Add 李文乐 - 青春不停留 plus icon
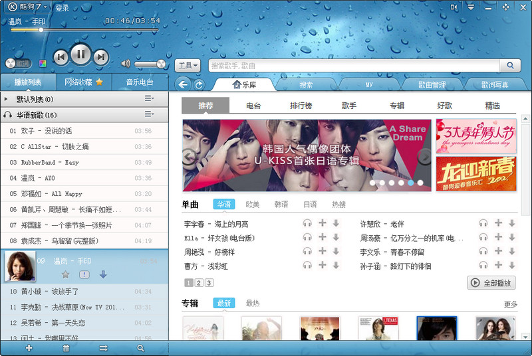The width and height of the screenshot is (532, 356). pyautogui.click(x=498, y=251)
